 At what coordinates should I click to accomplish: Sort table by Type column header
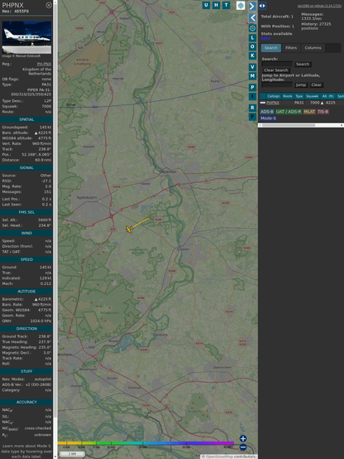299,96
